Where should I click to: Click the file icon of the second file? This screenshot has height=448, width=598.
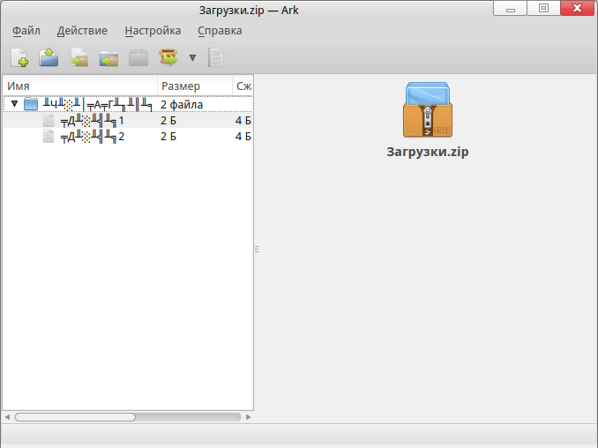coord(49,136)
